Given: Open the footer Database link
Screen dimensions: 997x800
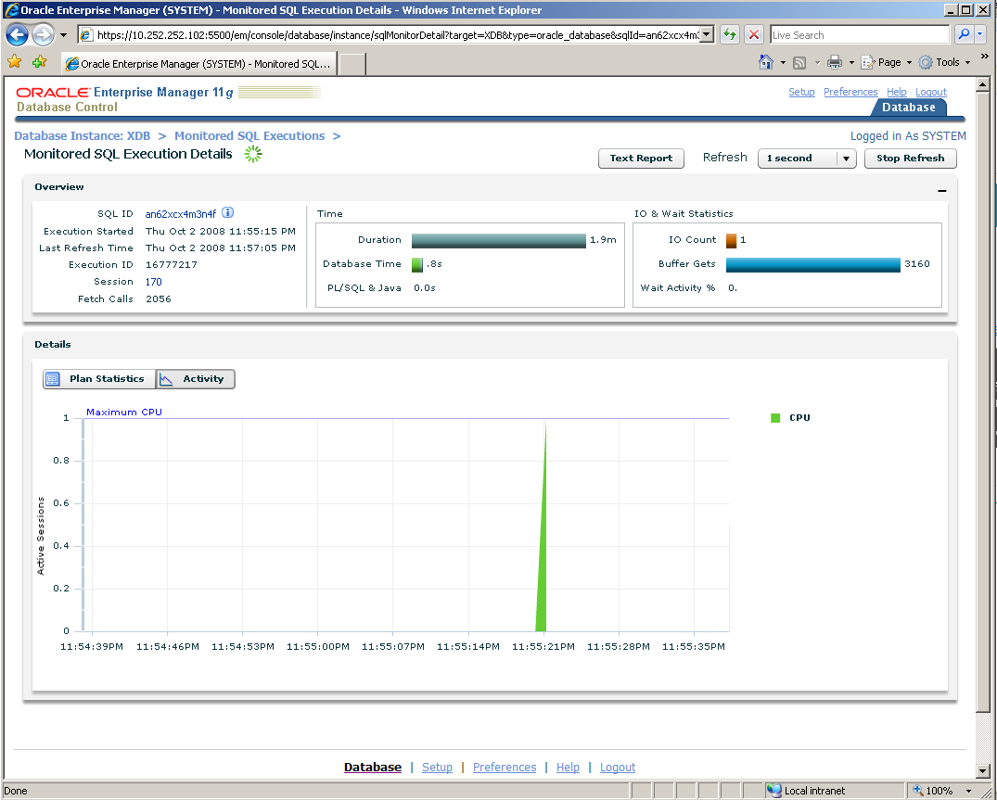Looking at the screenshot, I should point(373,768).
